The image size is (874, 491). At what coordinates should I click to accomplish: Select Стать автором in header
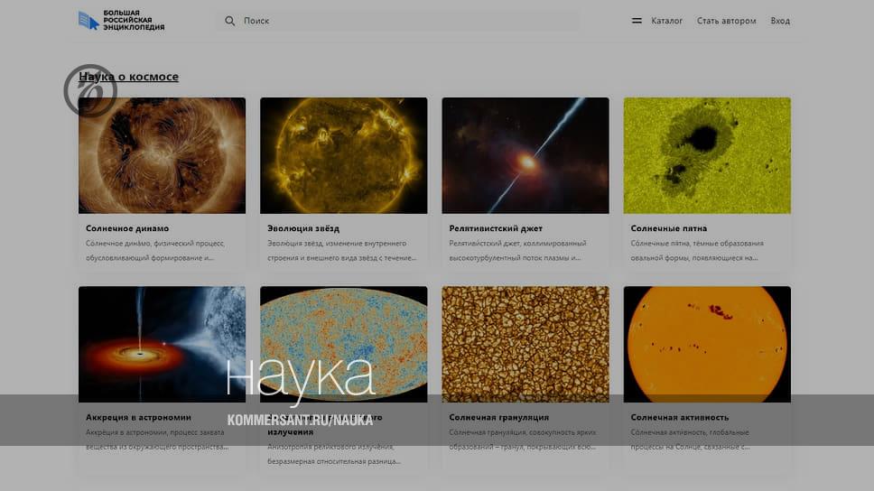click(x=726, y=21)
